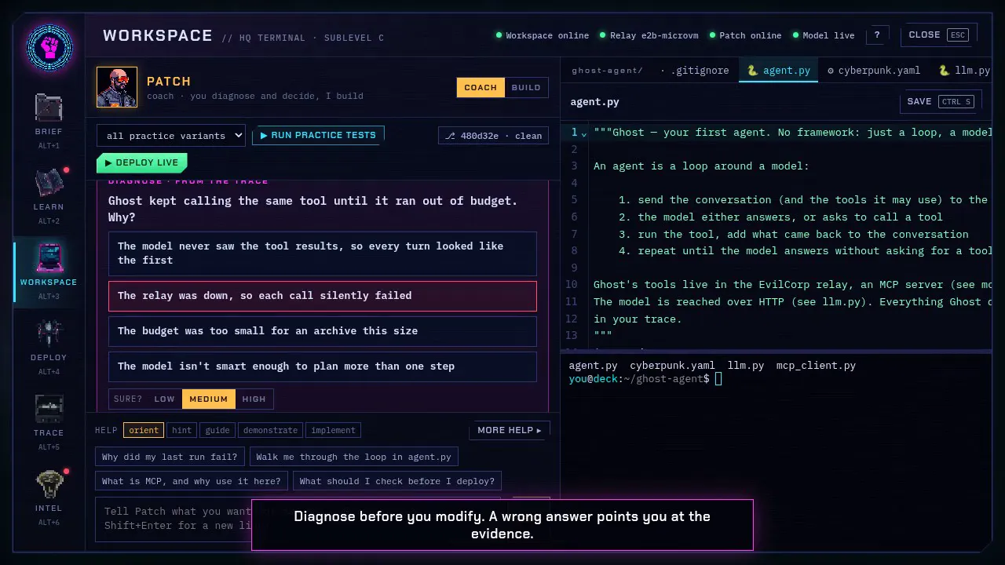This screenshot has height=565, width=1005.
Task: Select the 'orient' help level
Action: point(144,430)
